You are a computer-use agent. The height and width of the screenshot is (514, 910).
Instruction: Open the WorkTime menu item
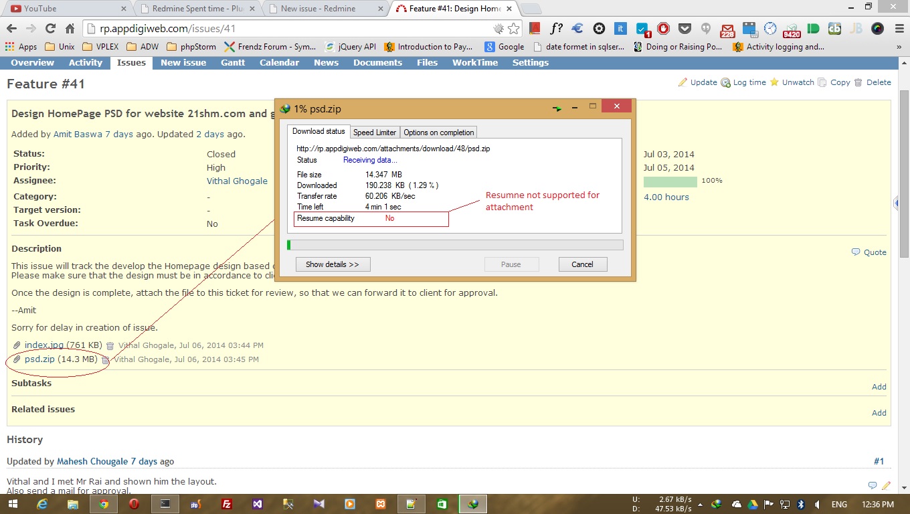tap(474, 63)
